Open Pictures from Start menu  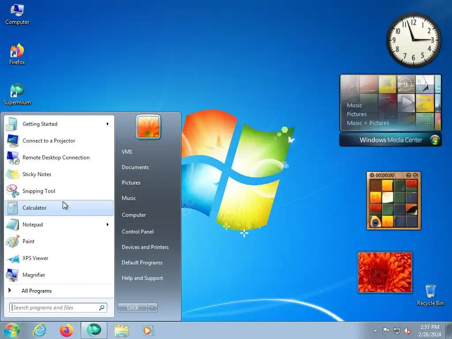coord(131,183)
